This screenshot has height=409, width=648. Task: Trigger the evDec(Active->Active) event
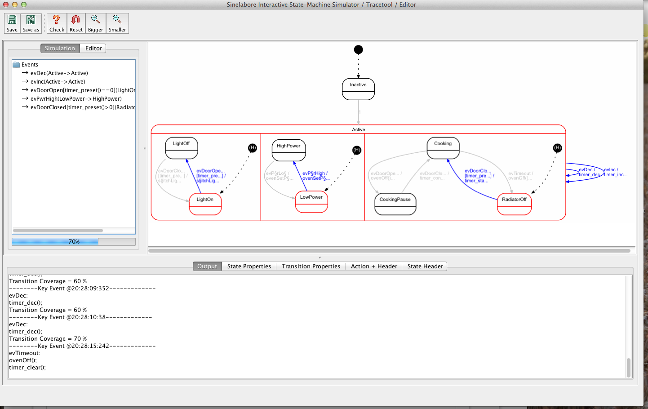point(59,73)
